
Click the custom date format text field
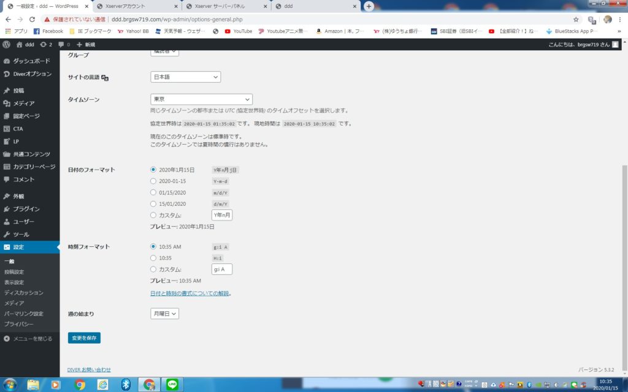pyautogui.click(x=221, y=215)
